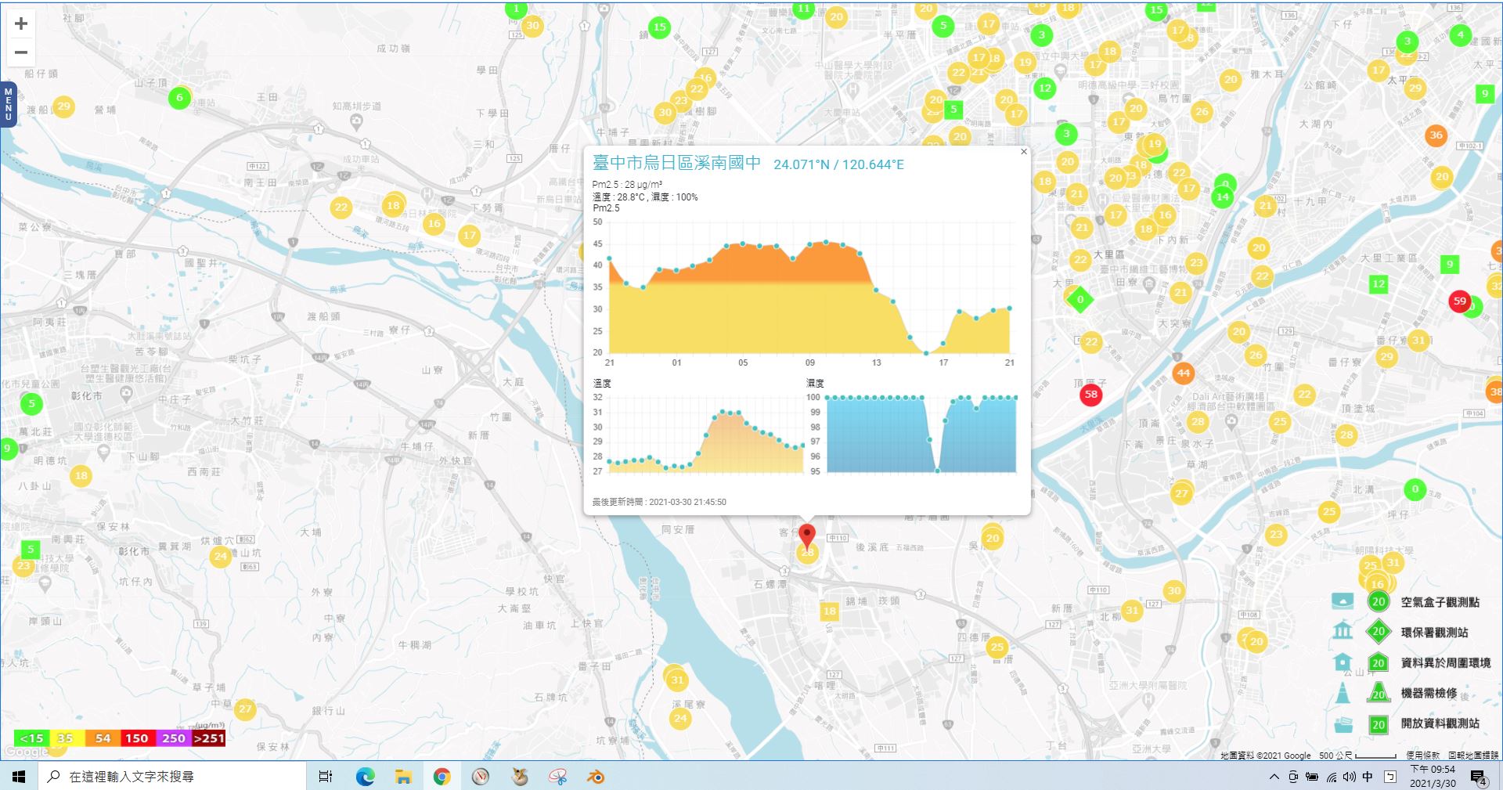This screenshot has height=790, width=1503.
Task: Click the 溫度 temperature chart in popup
Action: click(x=705, y=435)
